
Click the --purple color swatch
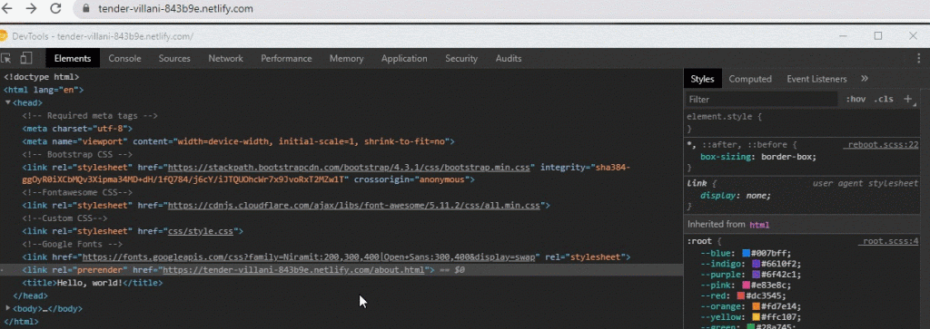coord(756,275)
